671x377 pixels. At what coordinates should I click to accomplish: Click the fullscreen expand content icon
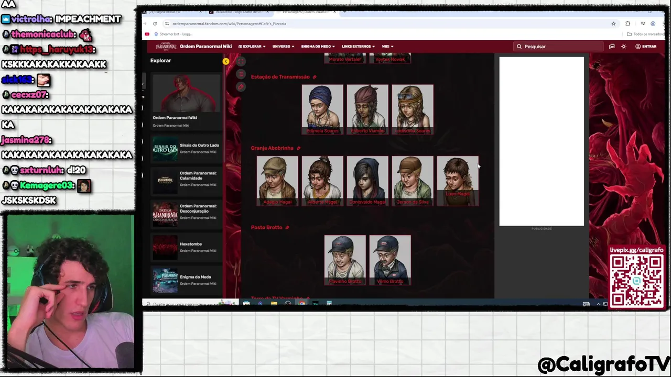tap(241, 61)
